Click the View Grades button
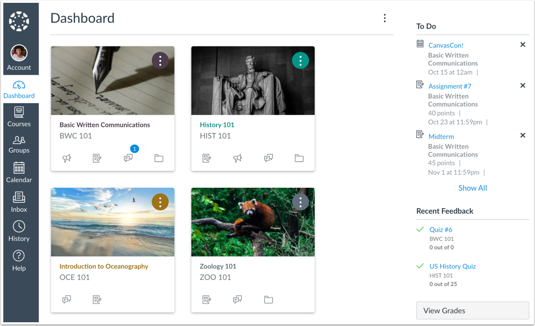Screen dimensions: 535x326 472,310
